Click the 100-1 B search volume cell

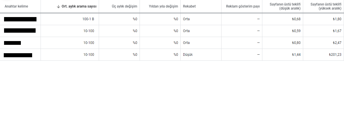click(x=88, y=19)
